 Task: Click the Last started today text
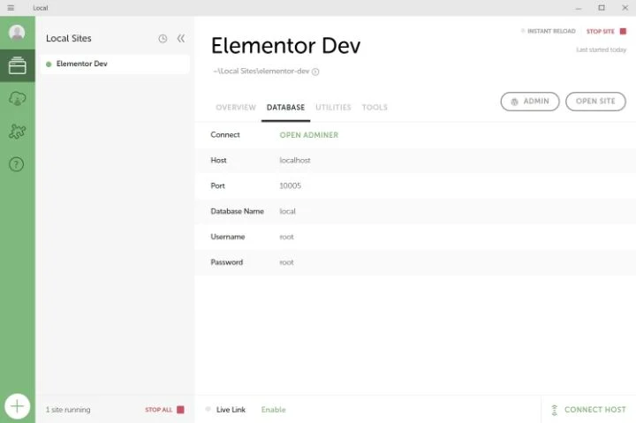click(x=602, y=49)
